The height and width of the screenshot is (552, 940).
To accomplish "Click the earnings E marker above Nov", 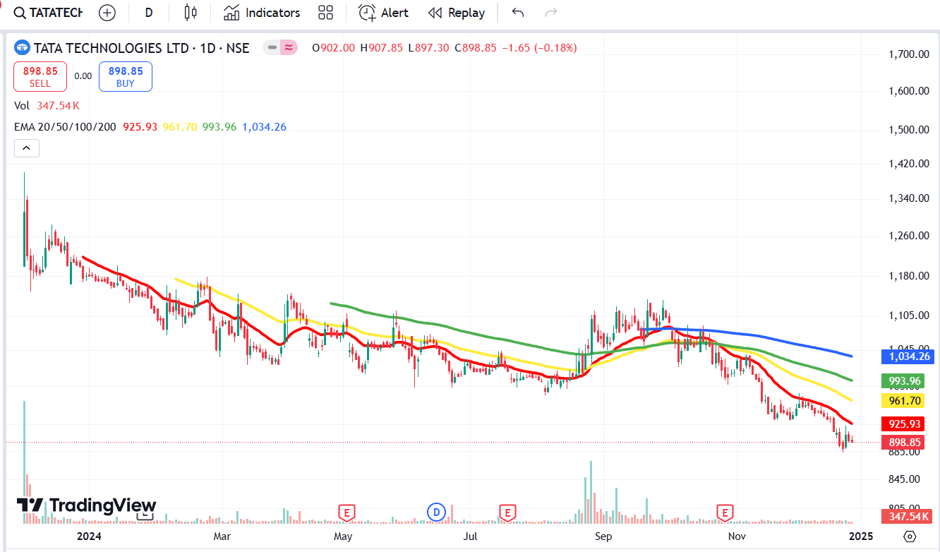I will (724, 512).
